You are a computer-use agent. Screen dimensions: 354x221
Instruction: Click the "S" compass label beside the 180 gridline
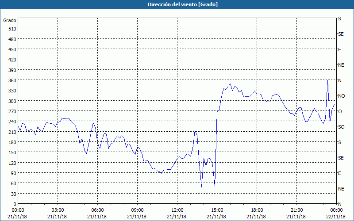tap(339, 142)
